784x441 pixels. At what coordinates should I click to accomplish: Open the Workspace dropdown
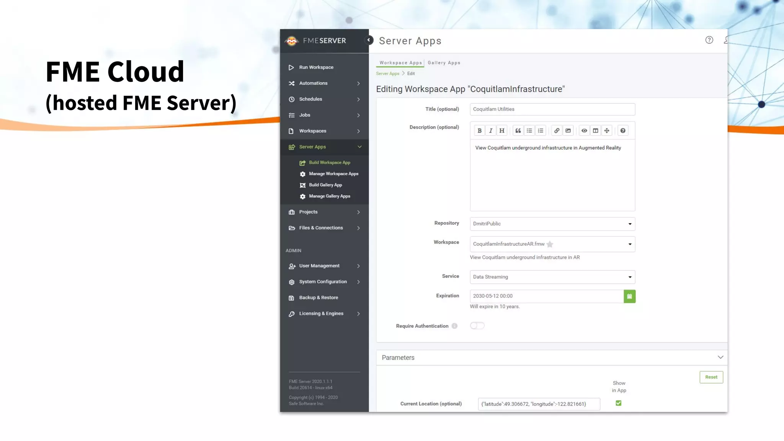click(552, 244)
